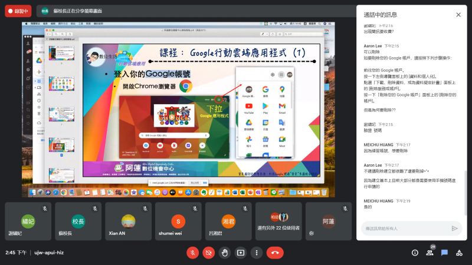This screenshot has width=472, height=265.
Task: Click the muted mic icon on shumei wei tile
Action: [x=195, y=208]
